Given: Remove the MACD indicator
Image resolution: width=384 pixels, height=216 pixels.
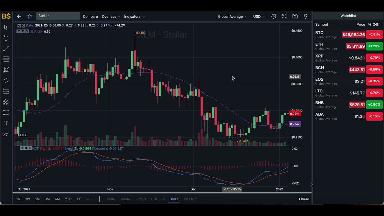Looking at the screenshot, I should coord(30,148).
